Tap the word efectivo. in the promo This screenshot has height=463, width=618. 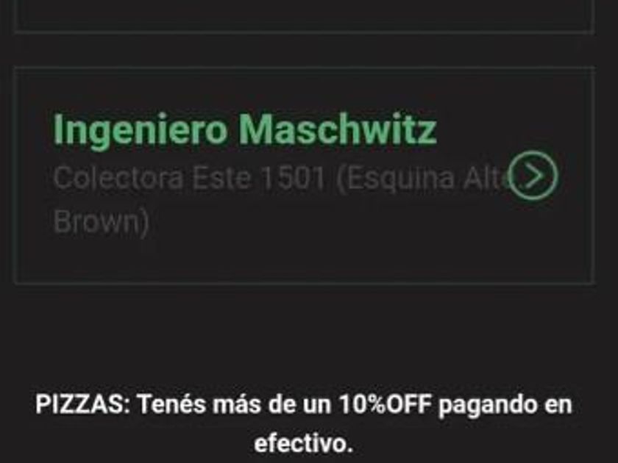pos(303,444)
